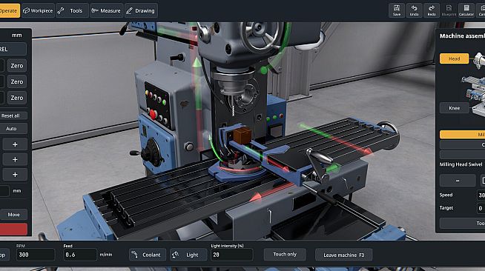Image resolution: width=485 pixels, height=271 pixels.
Task: Click the RPM input field
Action: coord(36,255)
